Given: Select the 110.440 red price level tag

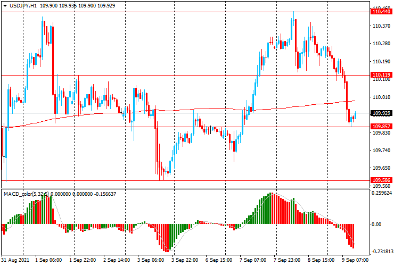Looking at the screenshot, I should pos(381,12).
